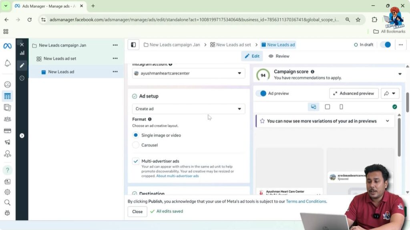Viewport: 410px width, 230px height.
Task: Expand variations of your ad notice
Action: tap(387, 121)
